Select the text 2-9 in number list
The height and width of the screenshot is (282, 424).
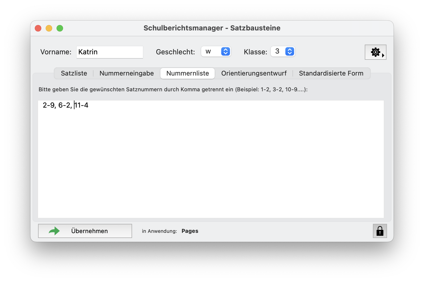coord(49,105)
